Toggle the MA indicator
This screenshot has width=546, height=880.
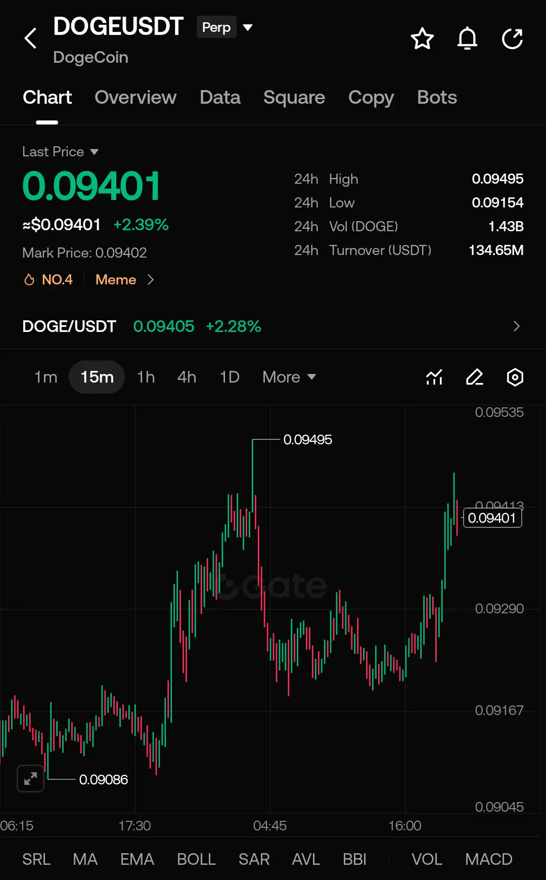tap(85, 859)
